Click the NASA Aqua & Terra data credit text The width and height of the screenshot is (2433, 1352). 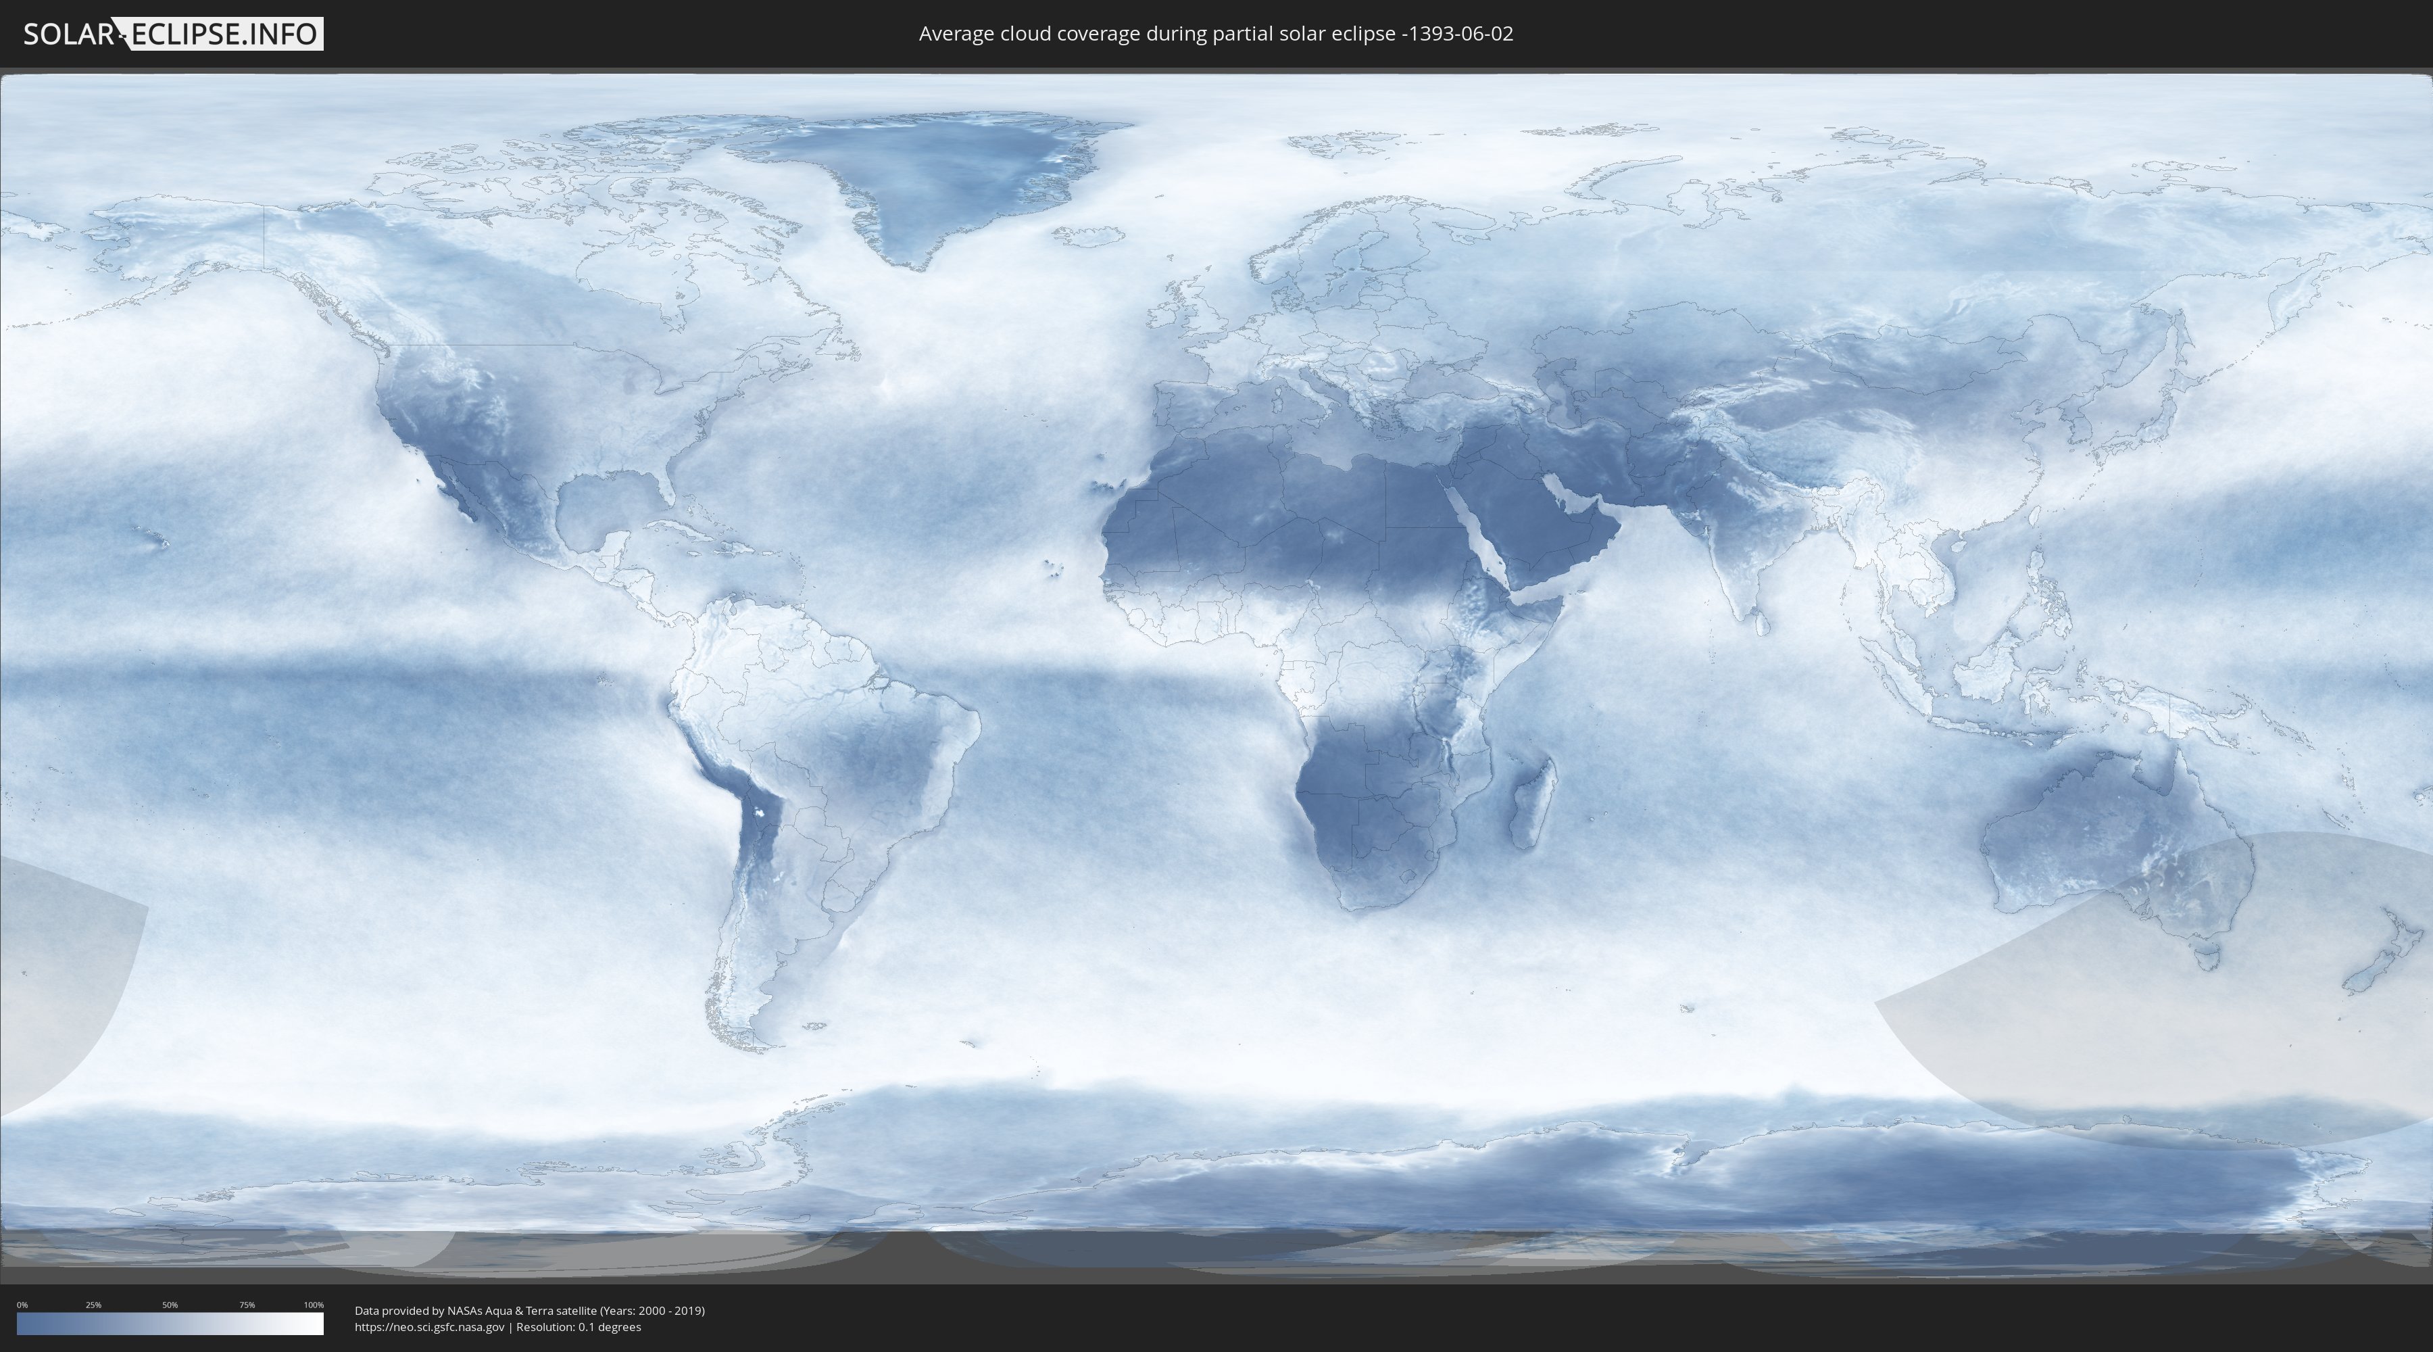tap(530, 1311)
